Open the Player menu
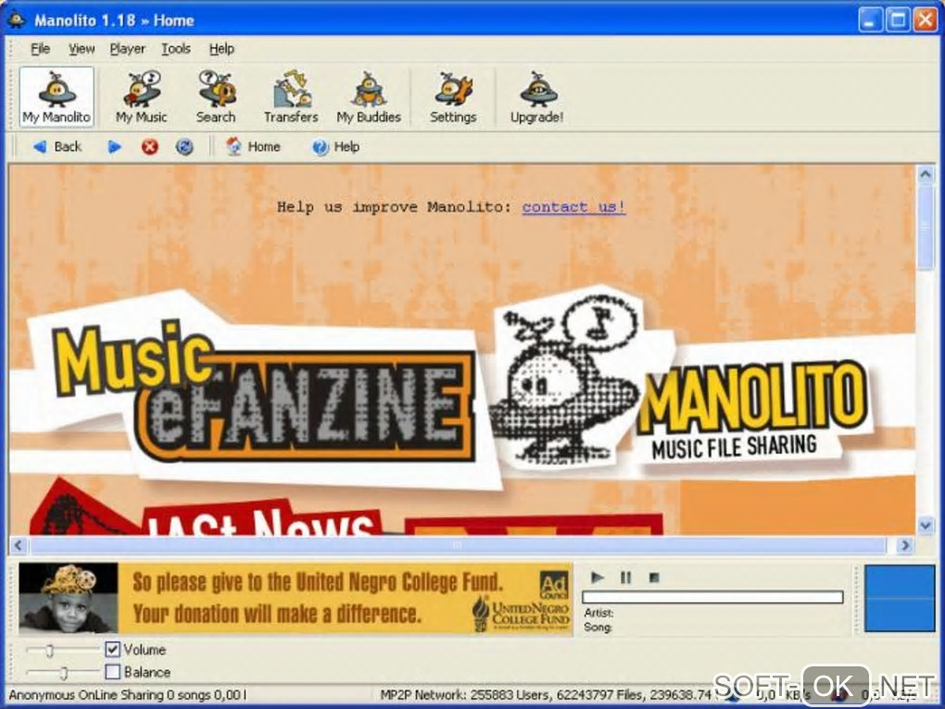This screenshot has height=709, width=945. click(127, 49)
